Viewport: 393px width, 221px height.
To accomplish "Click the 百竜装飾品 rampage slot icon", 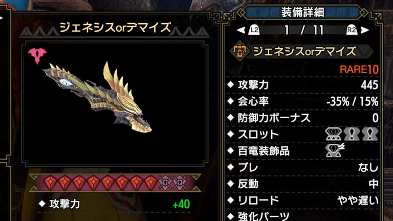I will pos(335,150).
